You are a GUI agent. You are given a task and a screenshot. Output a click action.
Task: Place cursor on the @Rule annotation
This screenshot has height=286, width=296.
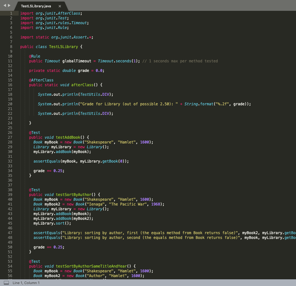pyautogui.click(x=35, y=56)
